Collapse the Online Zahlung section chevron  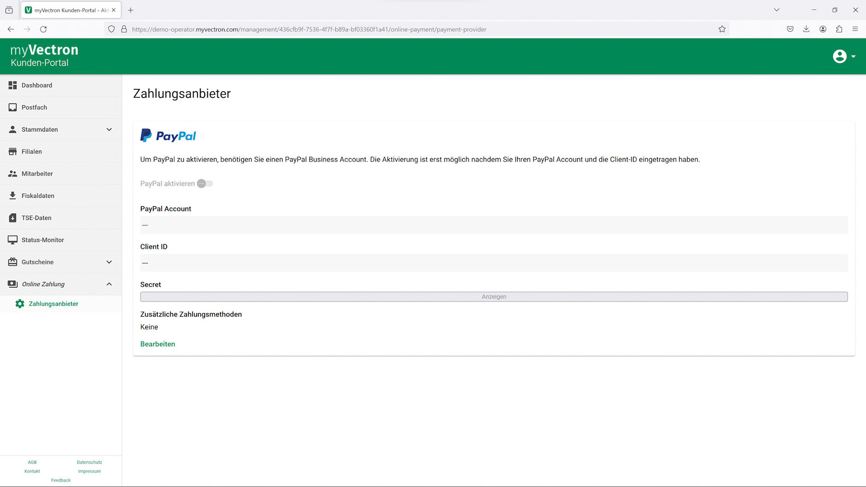pyautogui.click(x=109, y=284)
